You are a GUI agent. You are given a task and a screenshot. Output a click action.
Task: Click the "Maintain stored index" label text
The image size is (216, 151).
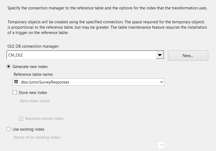point(44,118)
